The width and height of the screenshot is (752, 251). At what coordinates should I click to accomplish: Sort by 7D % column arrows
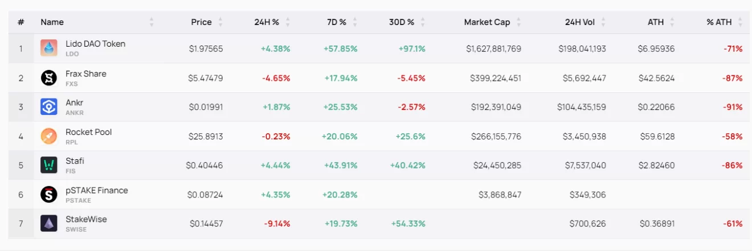click(355, 22)
